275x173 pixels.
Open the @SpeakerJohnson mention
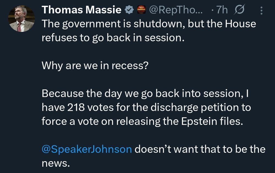87,149
